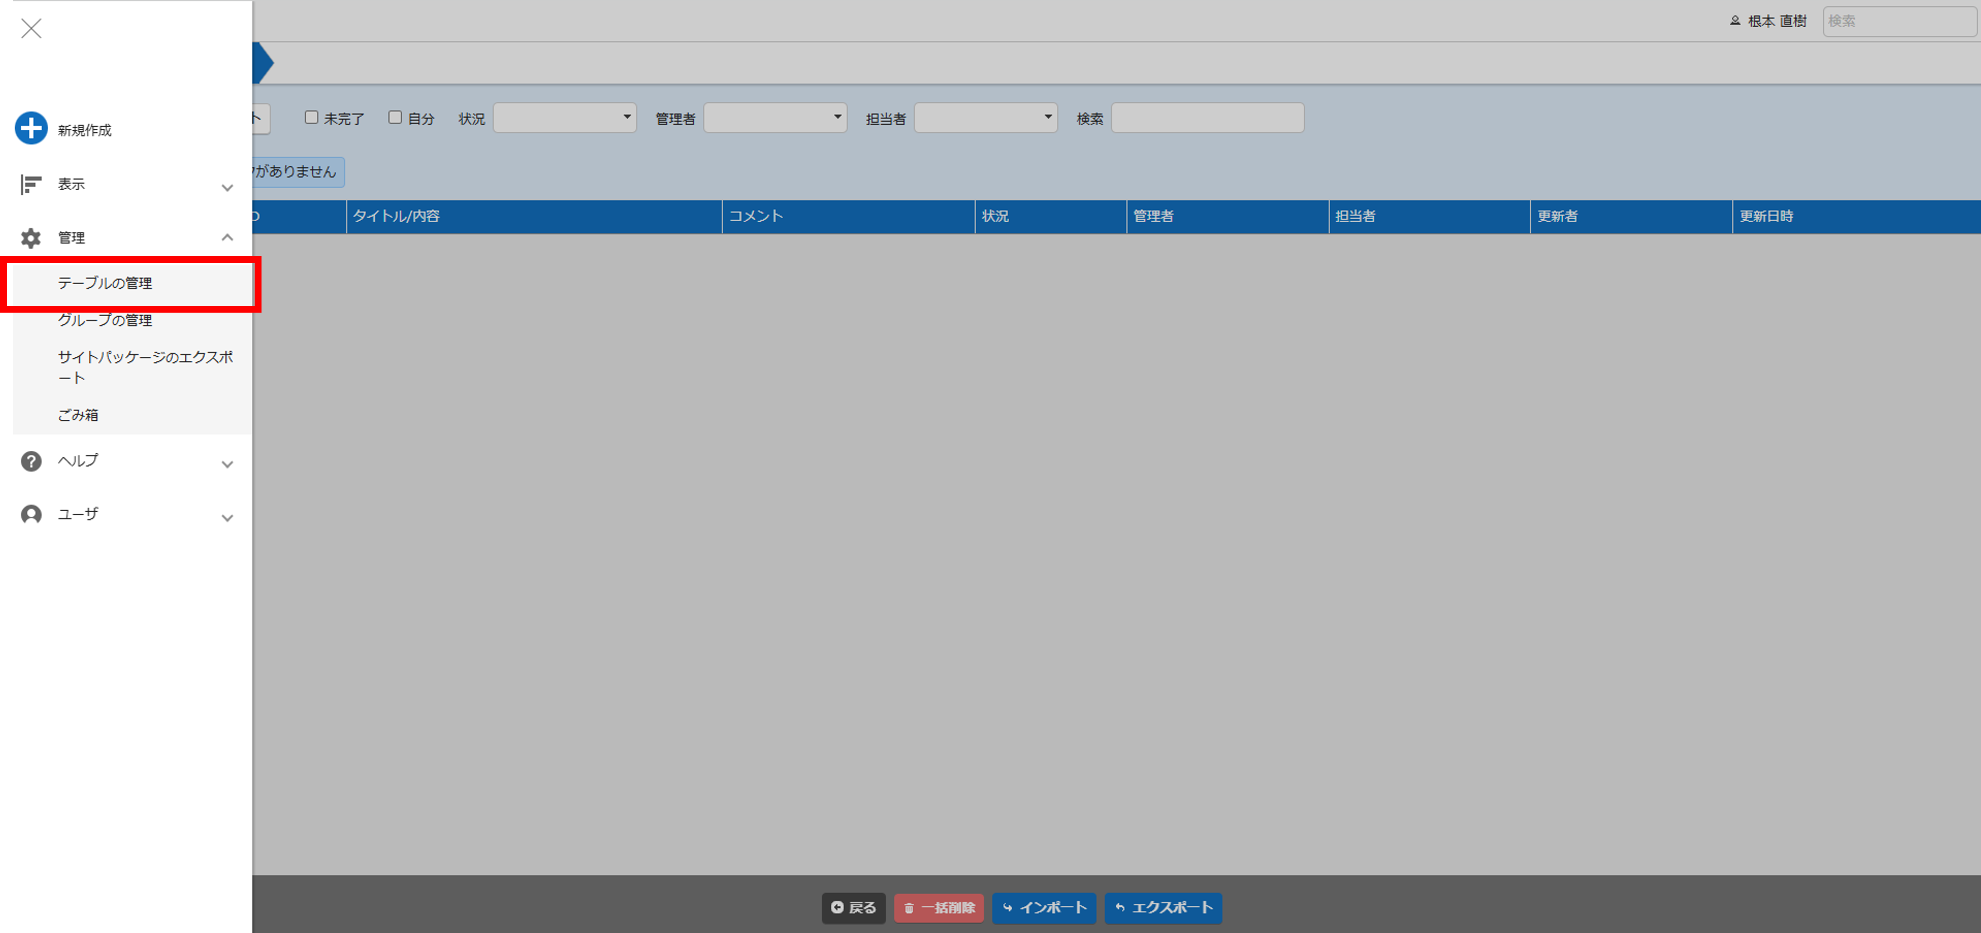Click the user icon beside 根本 直樹
The width and height of the screenshot is (1981, 933).
pyautogui.click(x=1735, y=21)
